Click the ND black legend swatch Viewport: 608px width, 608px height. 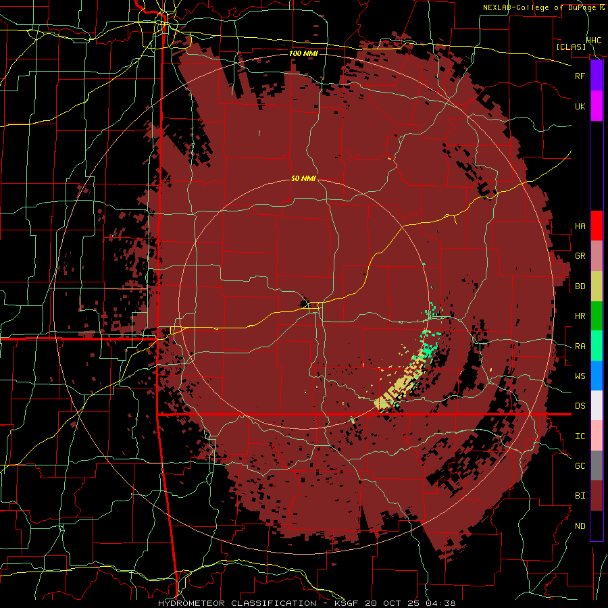click(x=597, y=526)
